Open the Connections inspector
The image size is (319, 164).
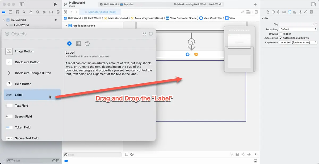click(300, 12)
